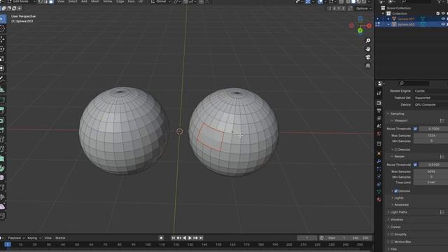Hide Sphere.003 with its eye icon
The image size is (448, 252).
click(x=443, y=19)
